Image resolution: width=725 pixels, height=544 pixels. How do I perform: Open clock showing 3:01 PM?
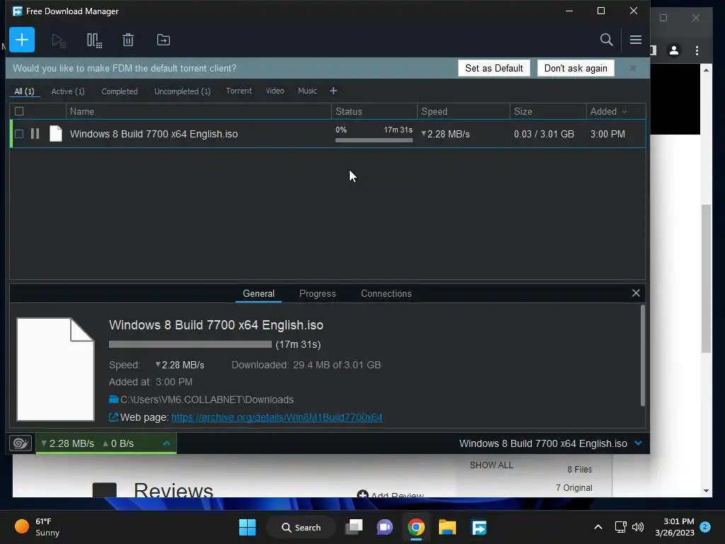[x=675, y=527]
